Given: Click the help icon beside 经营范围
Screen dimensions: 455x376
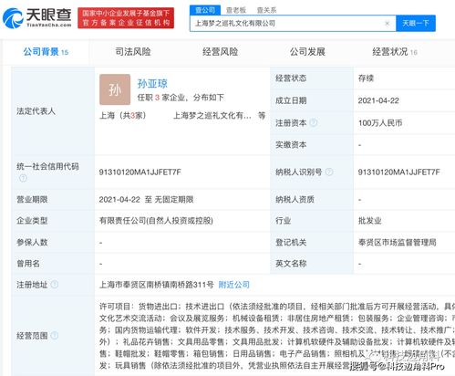Looking at the screenshot, I should coord(55,335).
